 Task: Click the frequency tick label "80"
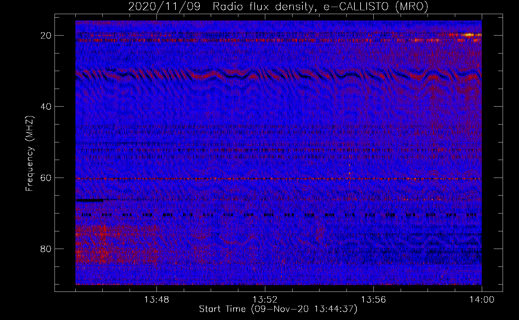pos(47,249)
